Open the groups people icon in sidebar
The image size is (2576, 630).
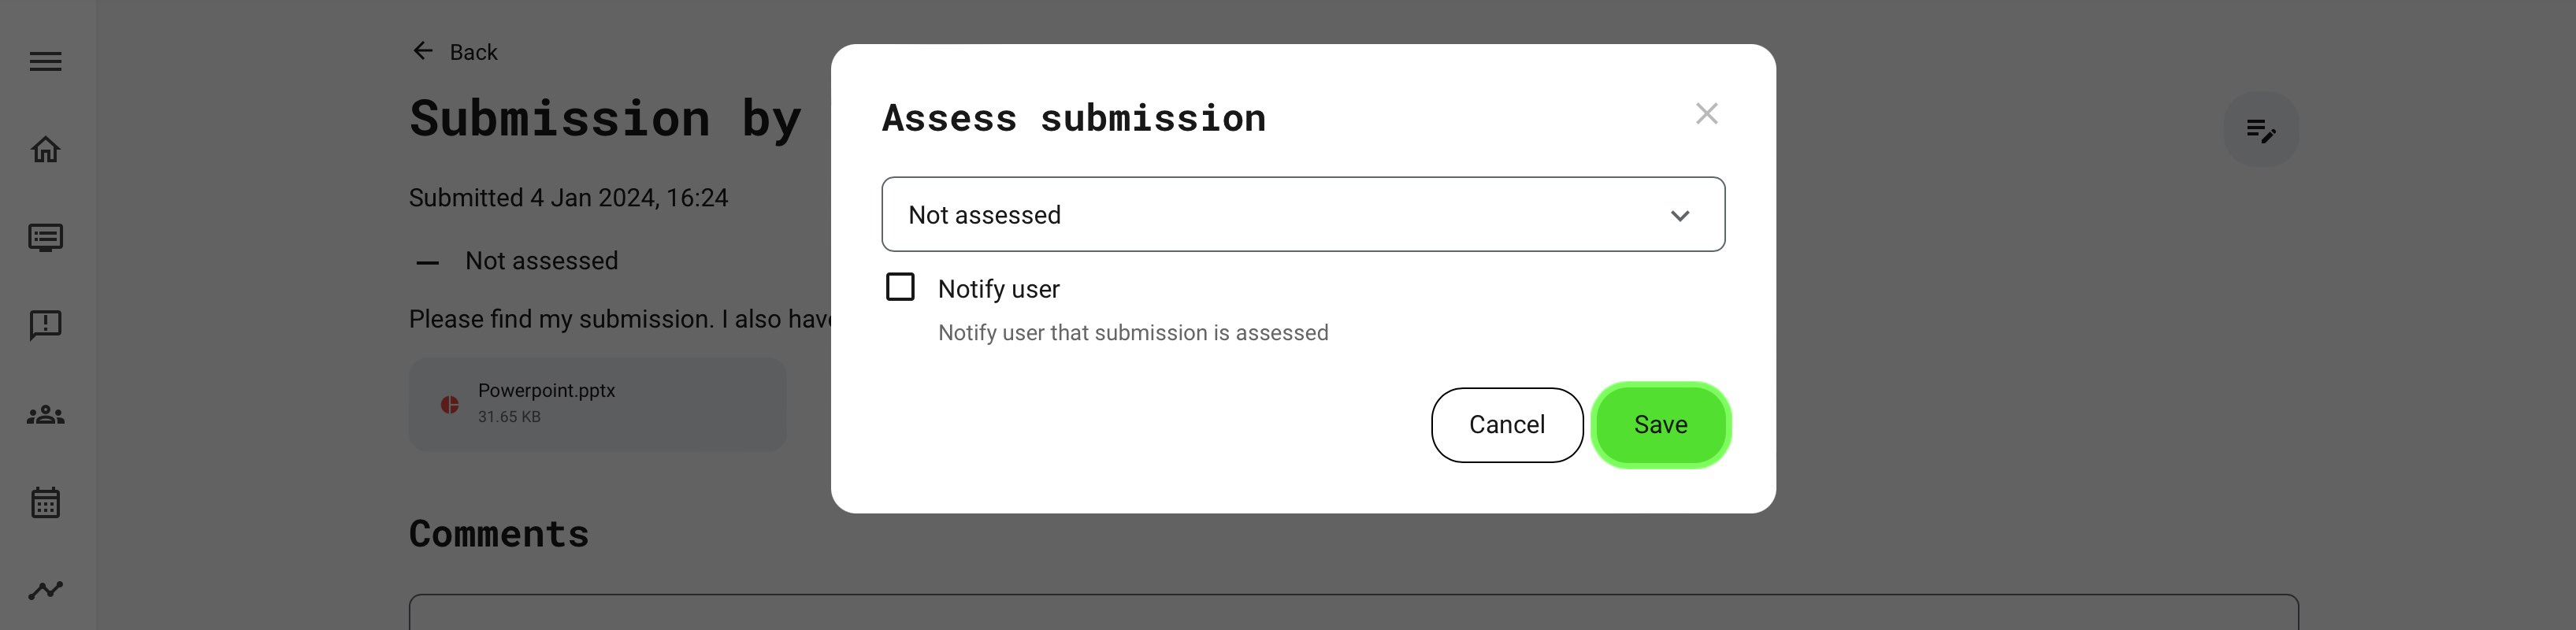45,414
